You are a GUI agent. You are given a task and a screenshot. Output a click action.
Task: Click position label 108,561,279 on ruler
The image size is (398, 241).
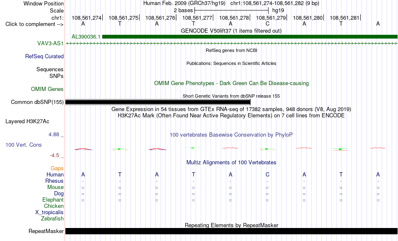tap(271, 18)
